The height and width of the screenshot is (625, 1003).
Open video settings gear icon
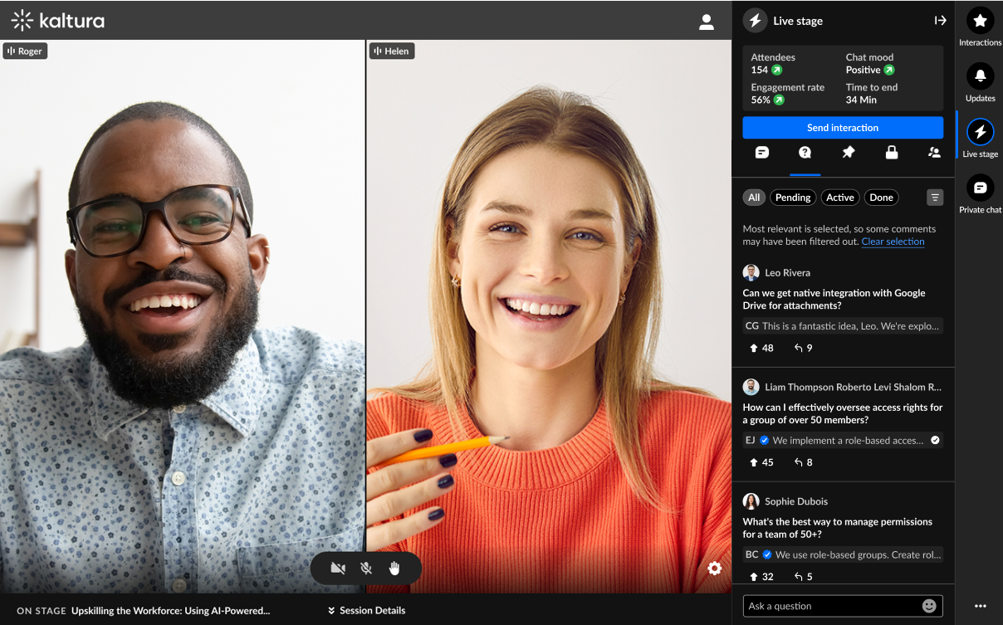[x=715, y=569]
